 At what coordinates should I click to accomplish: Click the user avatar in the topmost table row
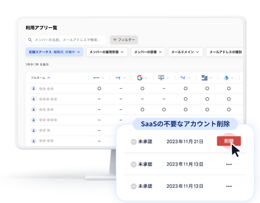[34, 88]
